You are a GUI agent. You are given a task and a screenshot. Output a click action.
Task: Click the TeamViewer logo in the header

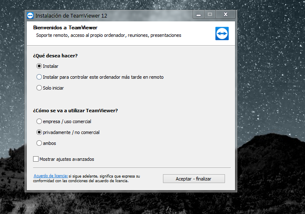pyautogui.click(x=222, y=34)
